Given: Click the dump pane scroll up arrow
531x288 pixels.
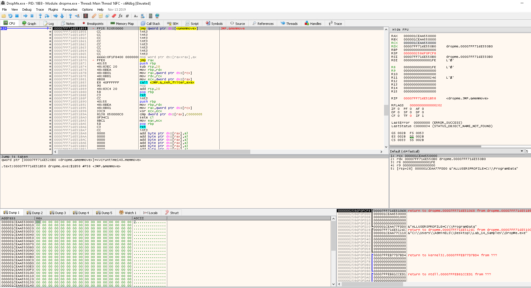Looking at the screenshot, I should [333, 219].
